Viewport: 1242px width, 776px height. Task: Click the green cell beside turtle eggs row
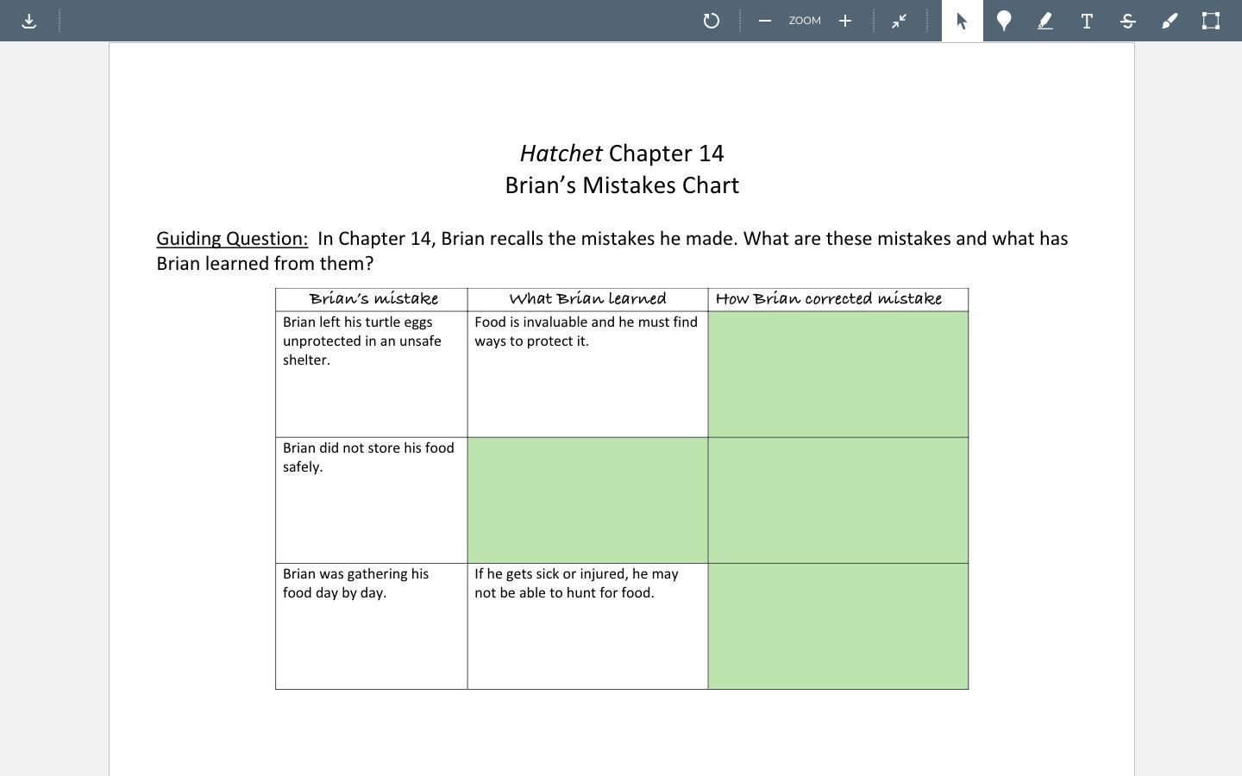click(838, 374)
